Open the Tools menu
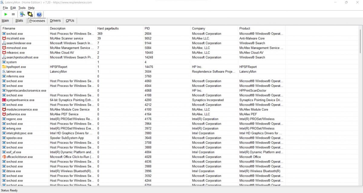 (x=22, y=8)
